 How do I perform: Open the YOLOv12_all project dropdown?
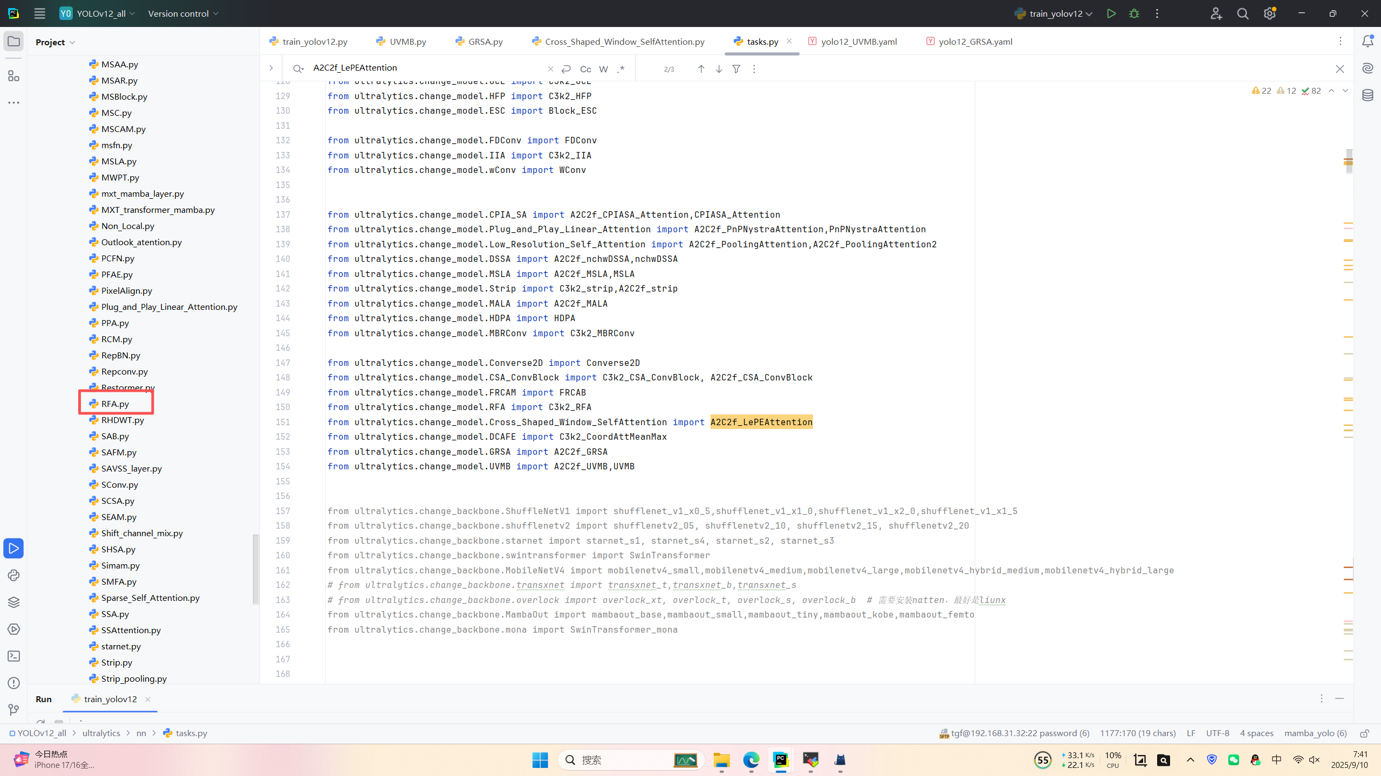(x=100, y=13)
